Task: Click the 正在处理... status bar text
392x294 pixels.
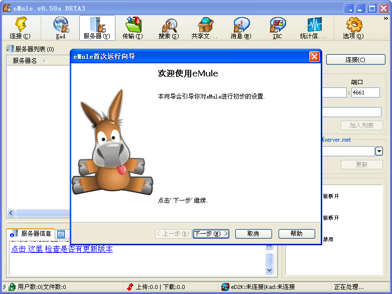Action: [349, 287]
